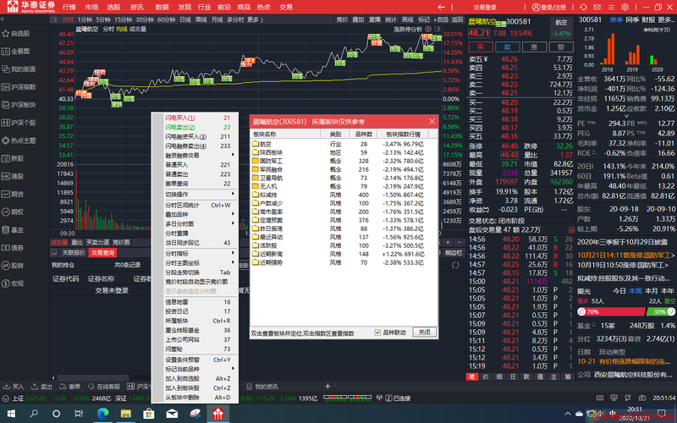Click the 关闭 button in dialog
The height and width of the screenshot is (423, 677).
[425, 332]
